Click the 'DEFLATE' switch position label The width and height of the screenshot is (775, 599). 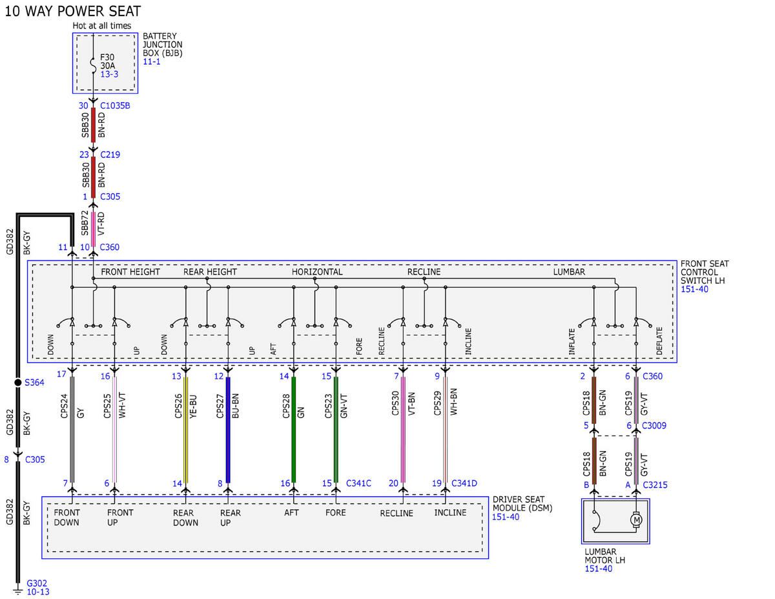(x=659, y=341)
